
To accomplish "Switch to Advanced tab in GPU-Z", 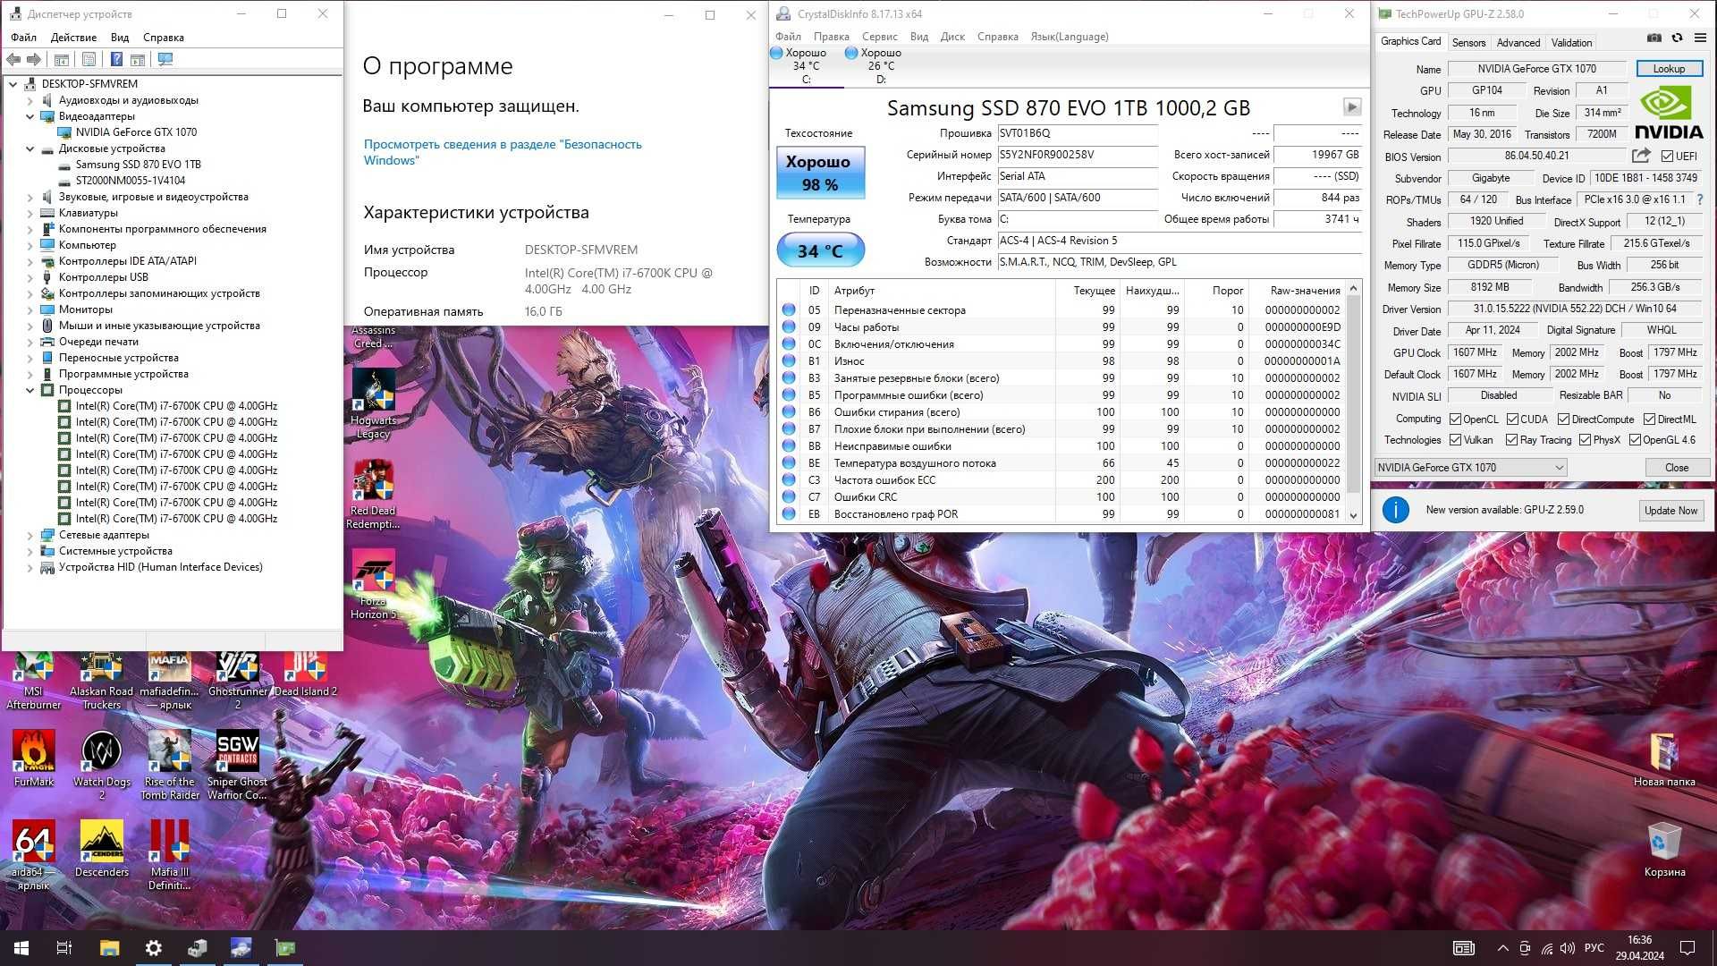I will [1518, 42].
